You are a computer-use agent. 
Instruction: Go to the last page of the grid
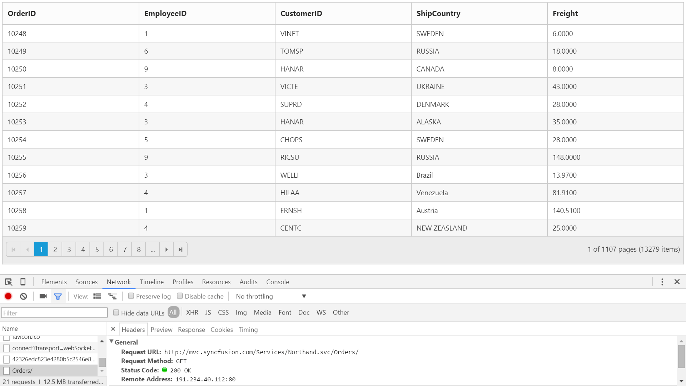(x=180, y=249)
